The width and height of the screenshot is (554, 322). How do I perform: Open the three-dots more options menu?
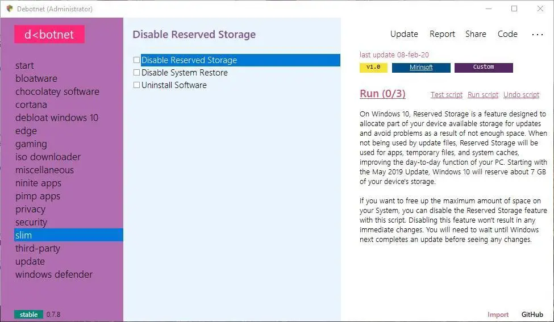click(x=537, y=34)
